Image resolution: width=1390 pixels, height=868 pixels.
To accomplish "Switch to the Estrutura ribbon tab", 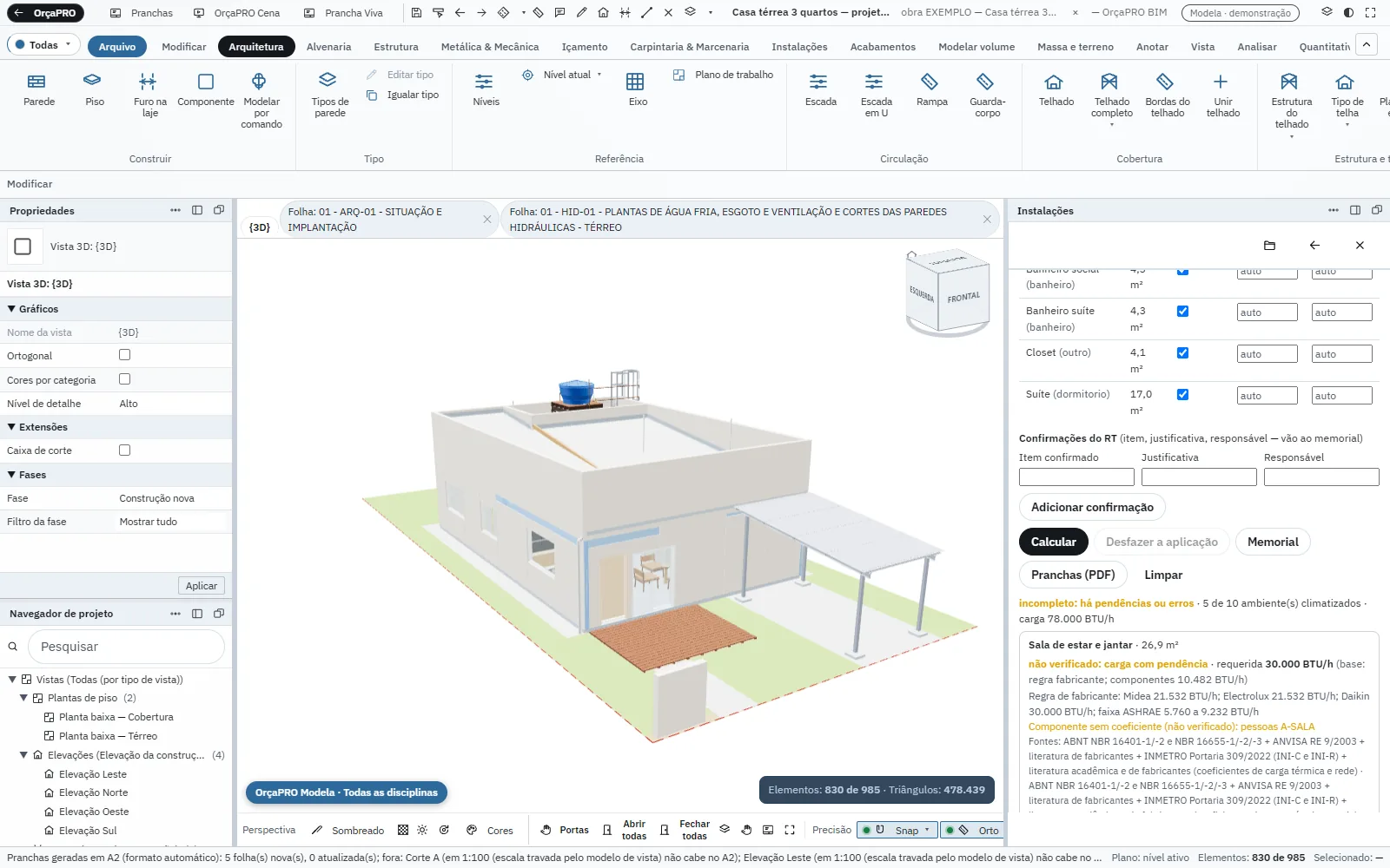I will (396, 47).
